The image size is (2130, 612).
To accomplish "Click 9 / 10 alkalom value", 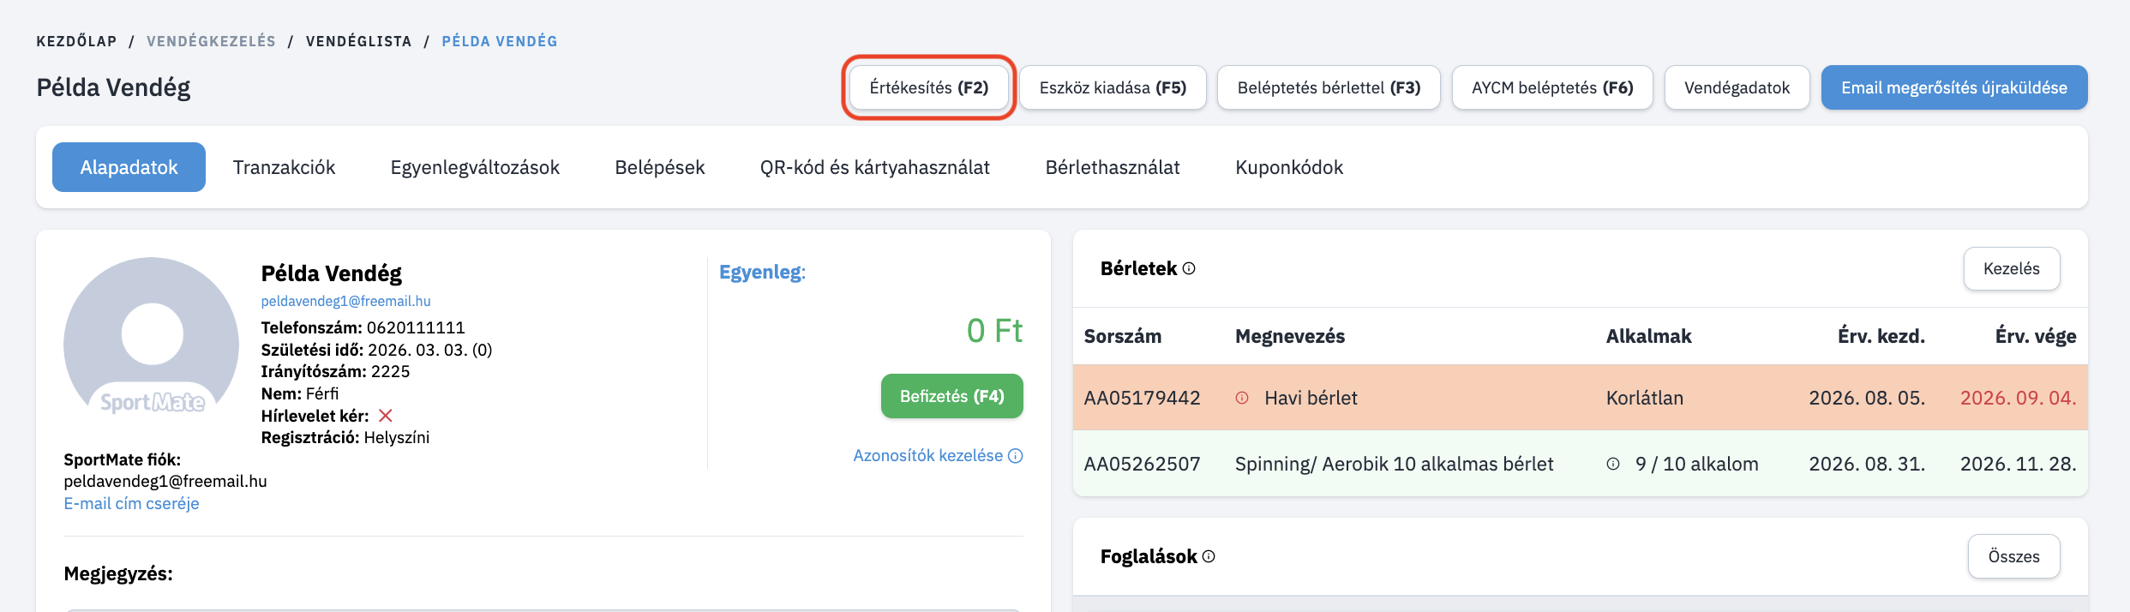I will 1696,464.
